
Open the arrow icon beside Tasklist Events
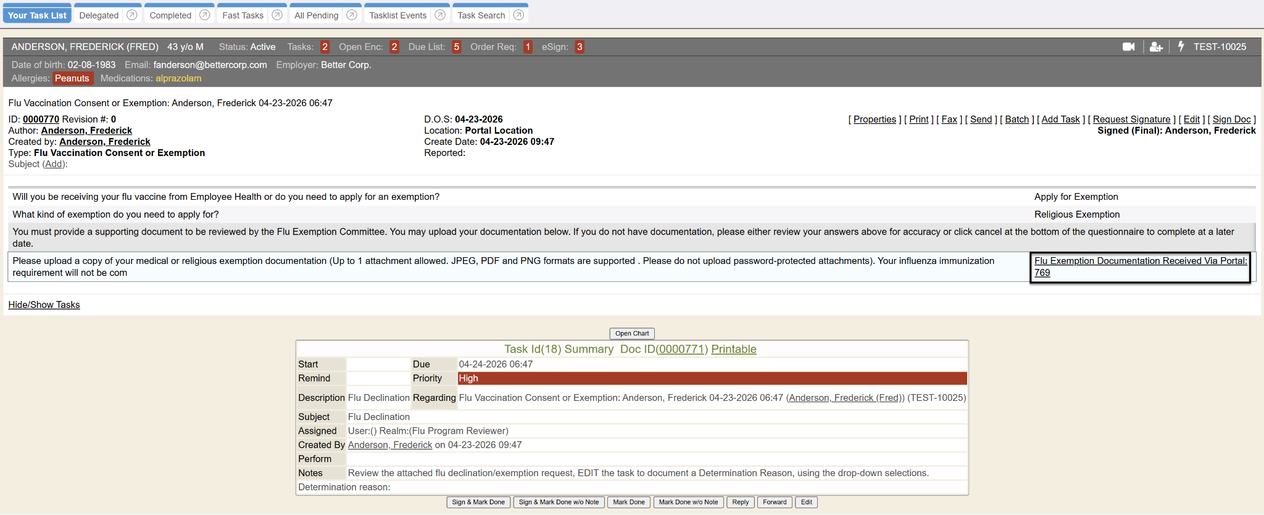(x=440, y=15)
